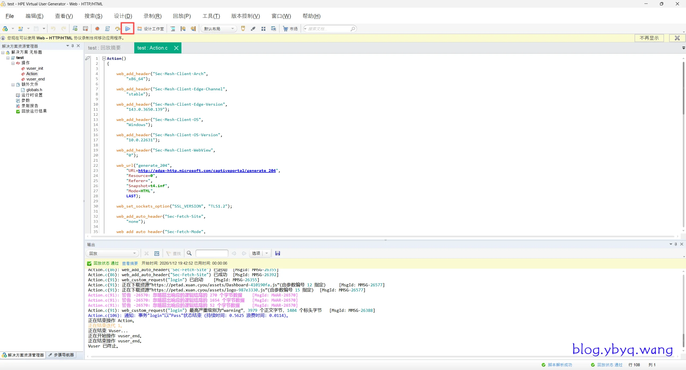Click the 不再显示 button

coord(649,38)
